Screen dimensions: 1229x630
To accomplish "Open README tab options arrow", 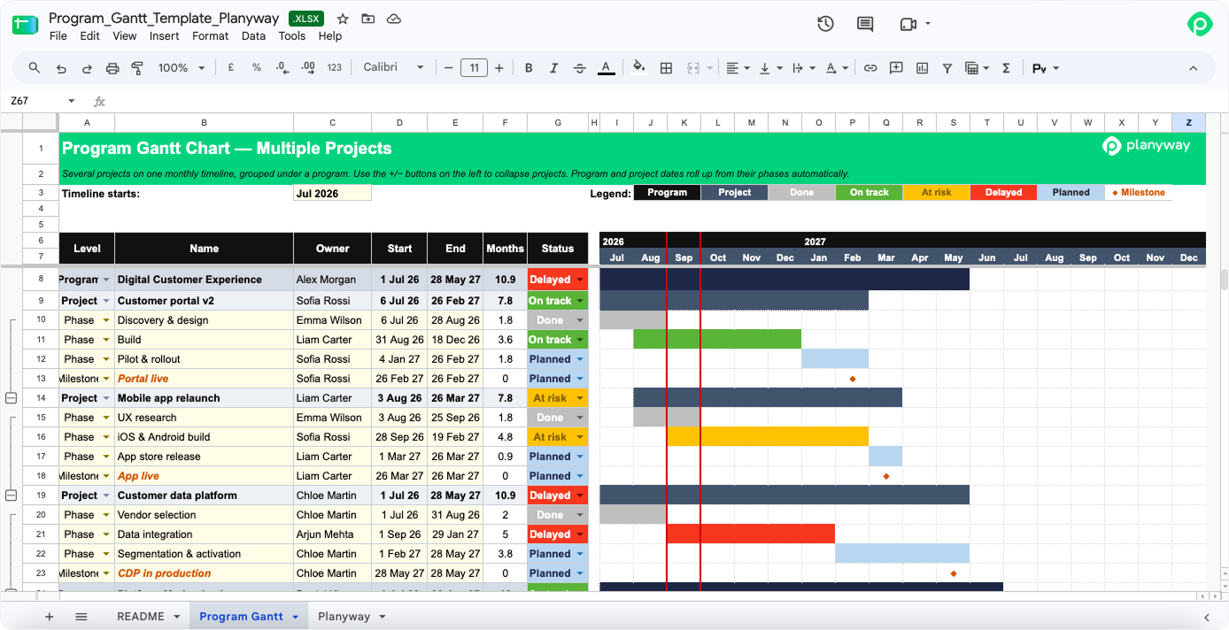I will (x=177, y=617).
